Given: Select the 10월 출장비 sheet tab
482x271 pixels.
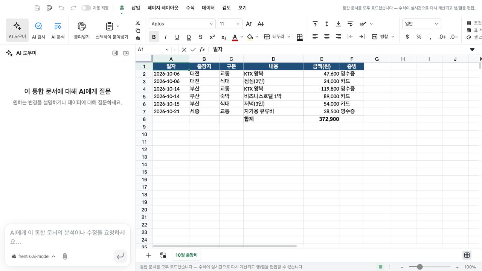Looking at the screenshot, I should [x=186, y=255].
